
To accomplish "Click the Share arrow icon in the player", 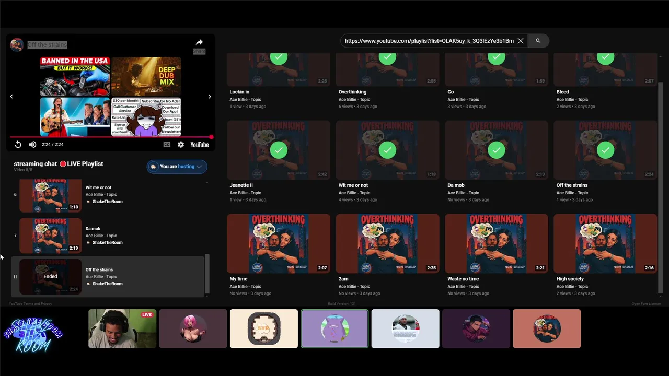I will point(199,42).
